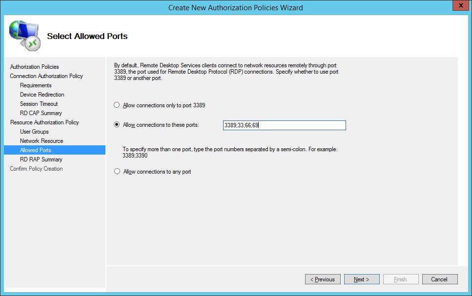
Task: Open the Network Resource step
Action: (x=41, y=141)
